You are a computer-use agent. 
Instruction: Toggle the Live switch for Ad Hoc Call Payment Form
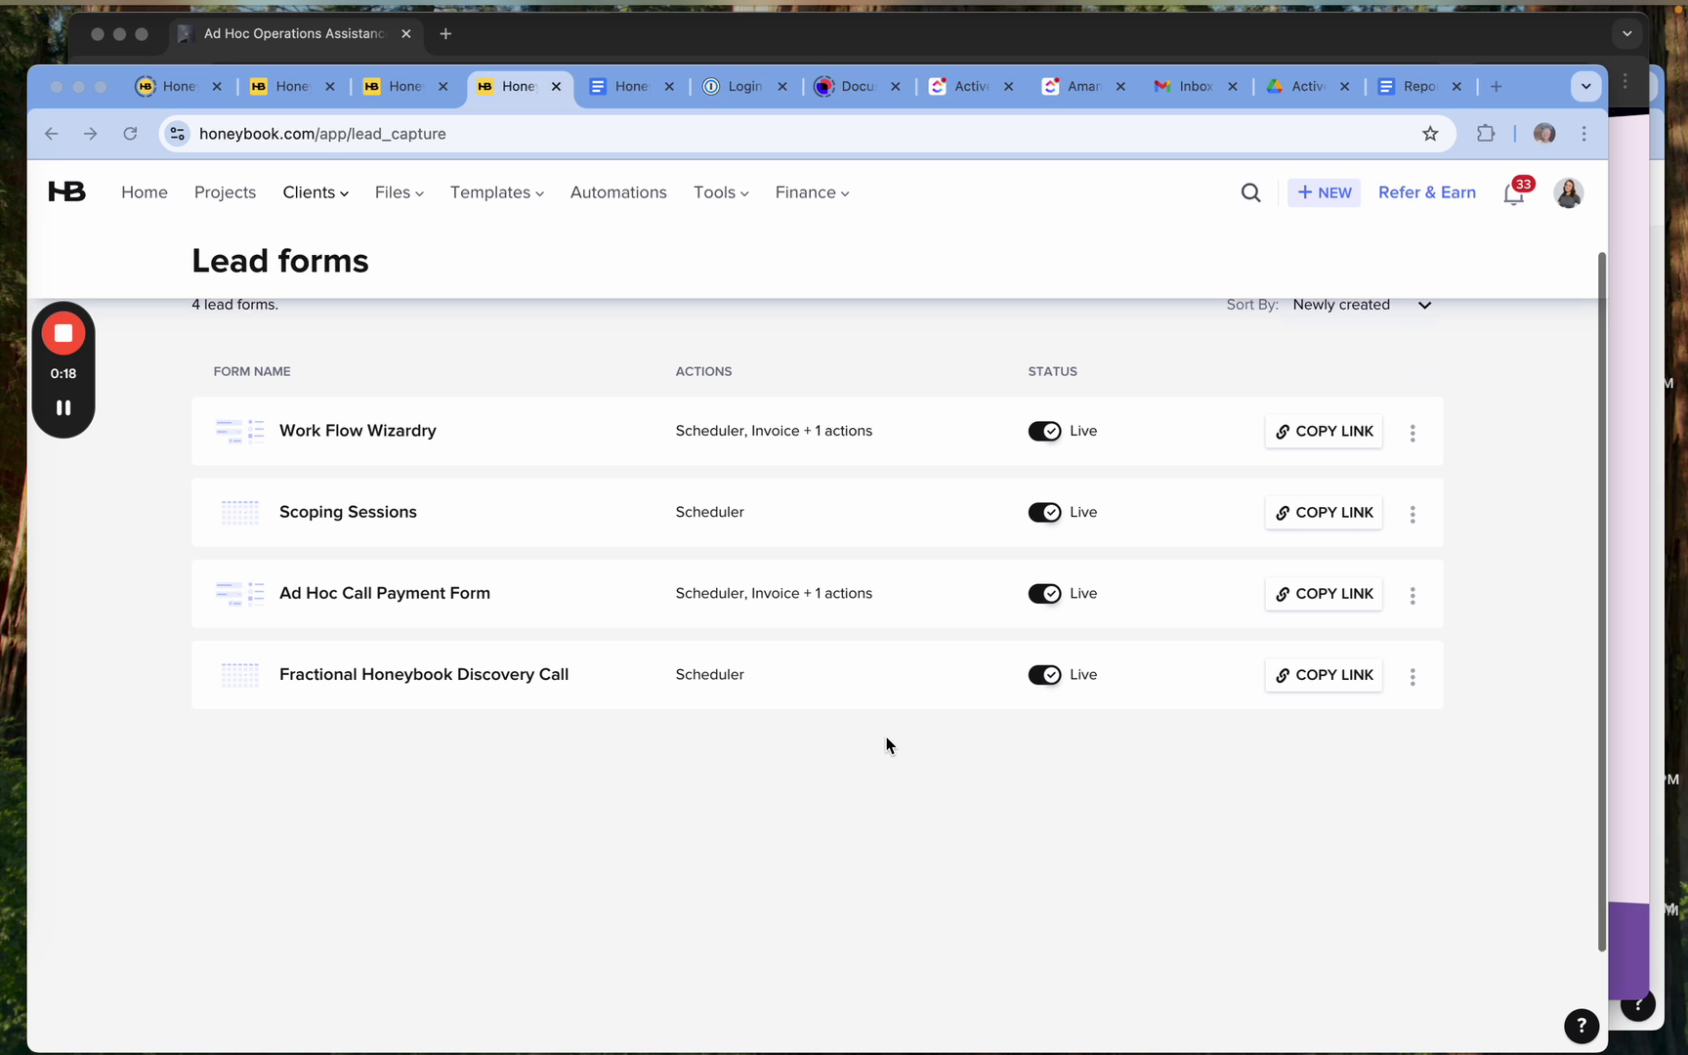(1044, 593)
